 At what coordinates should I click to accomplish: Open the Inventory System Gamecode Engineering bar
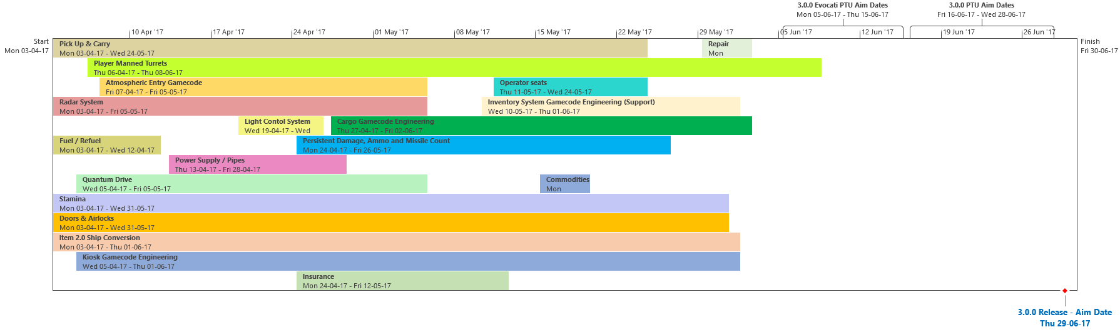pyautogui.click(x=611, y=106)
